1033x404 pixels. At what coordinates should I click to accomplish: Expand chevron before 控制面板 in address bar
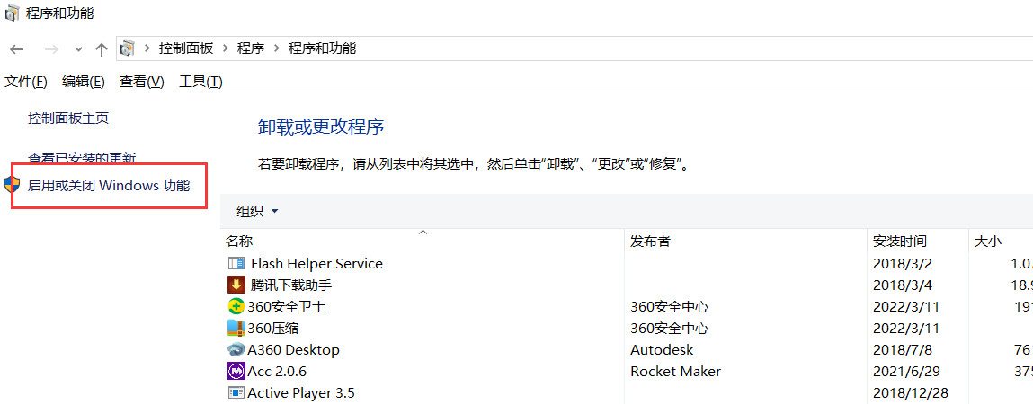(x=147, y=48)
